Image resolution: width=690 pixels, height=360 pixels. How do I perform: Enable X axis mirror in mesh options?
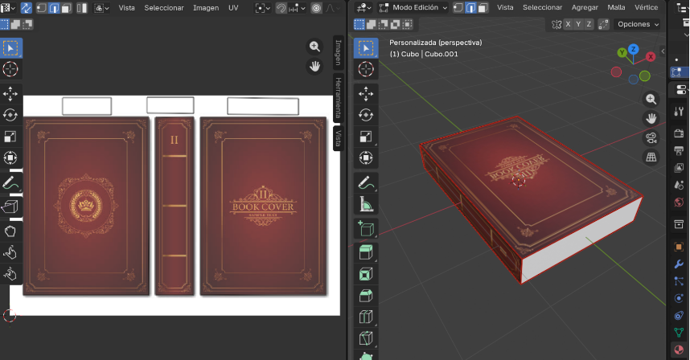[568, 24]
